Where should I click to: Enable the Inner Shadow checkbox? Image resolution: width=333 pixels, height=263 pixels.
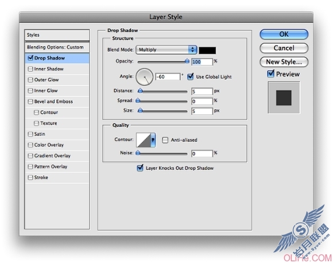[x=30, y=69]
